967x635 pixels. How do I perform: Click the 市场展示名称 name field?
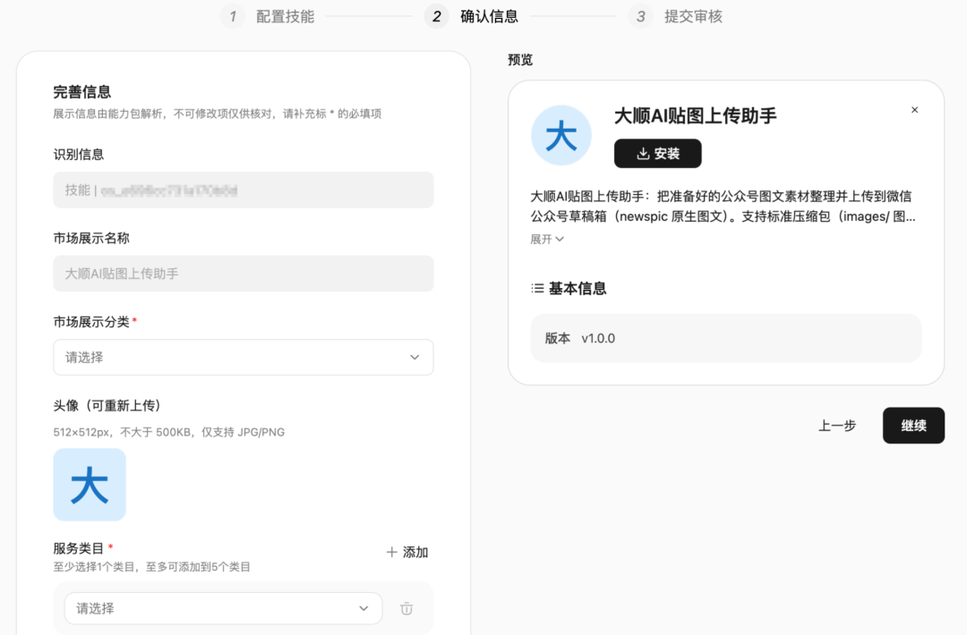(x=243, y=274)
